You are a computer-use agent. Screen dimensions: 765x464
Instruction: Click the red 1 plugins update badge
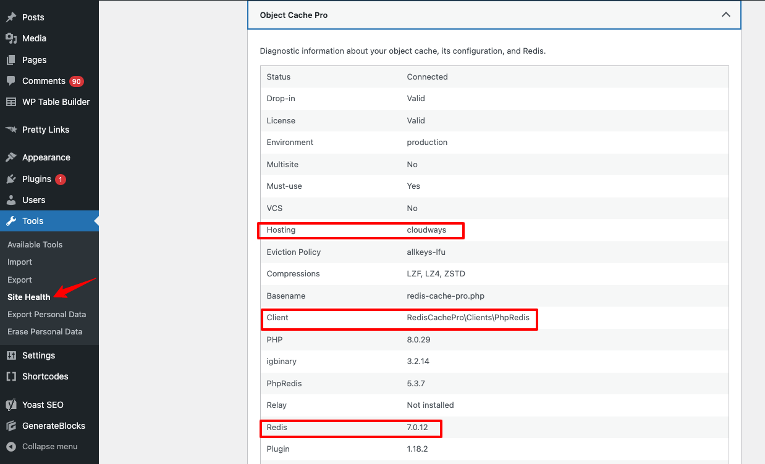[x=61, y=180]
